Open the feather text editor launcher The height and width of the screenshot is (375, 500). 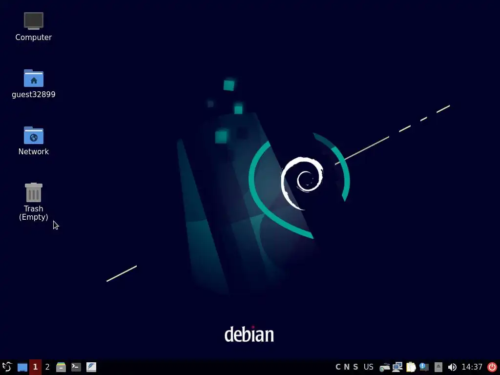tap(91, 367)
